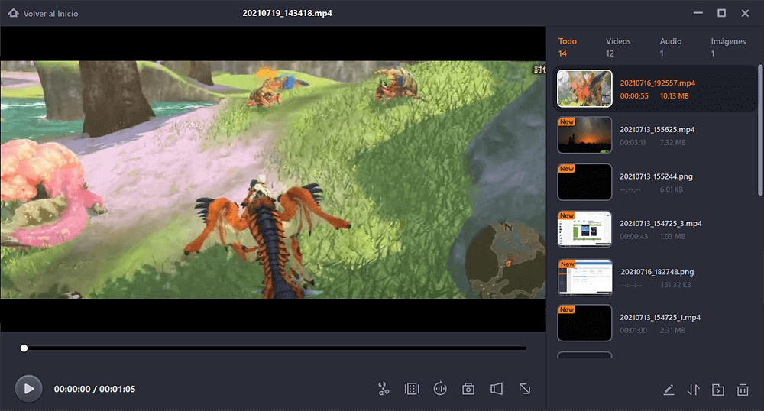764x411 pixels.
Task: Click the New badge on 20210713_155625.mp4
Action: point(567,121)
